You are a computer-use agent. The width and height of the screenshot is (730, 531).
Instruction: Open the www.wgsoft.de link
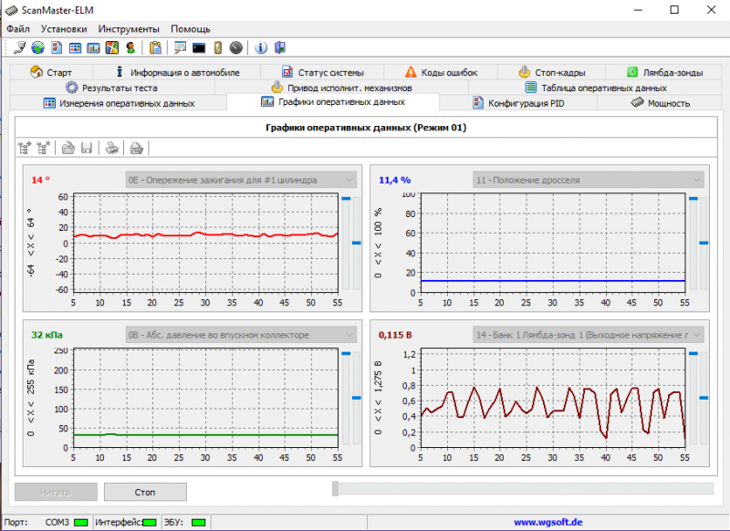point(547,522)
